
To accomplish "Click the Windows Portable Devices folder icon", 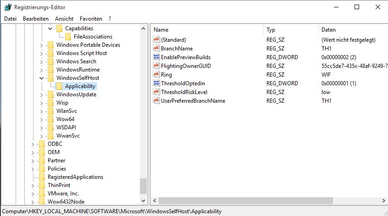I will tap(51, 45).
